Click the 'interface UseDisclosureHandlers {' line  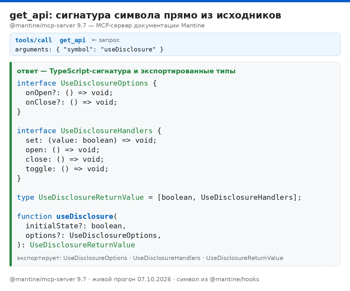[89, 131]
